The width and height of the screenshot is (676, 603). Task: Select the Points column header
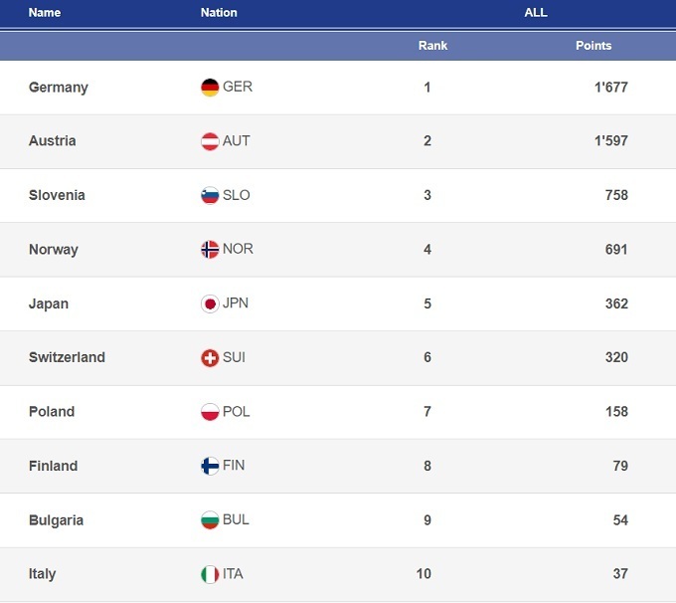[593, 46]
